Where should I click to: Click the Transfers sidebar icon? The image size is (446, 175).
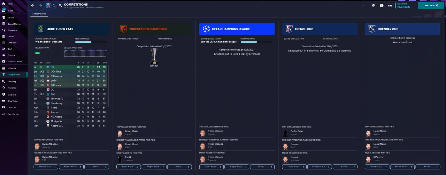pyautogui.click(x=4, y=88)
